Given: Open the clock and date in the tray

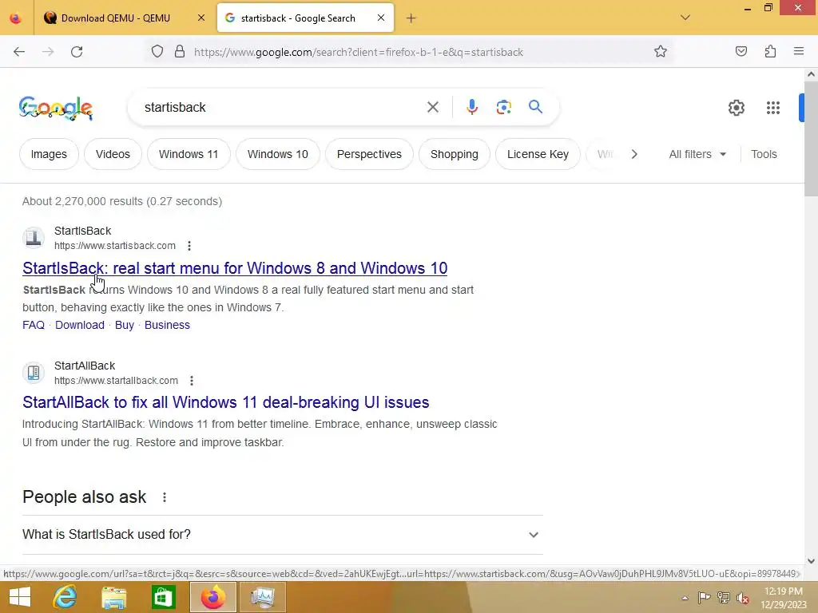Looking at the screenshot, I should pyautogui.click(x=784, y=598).
